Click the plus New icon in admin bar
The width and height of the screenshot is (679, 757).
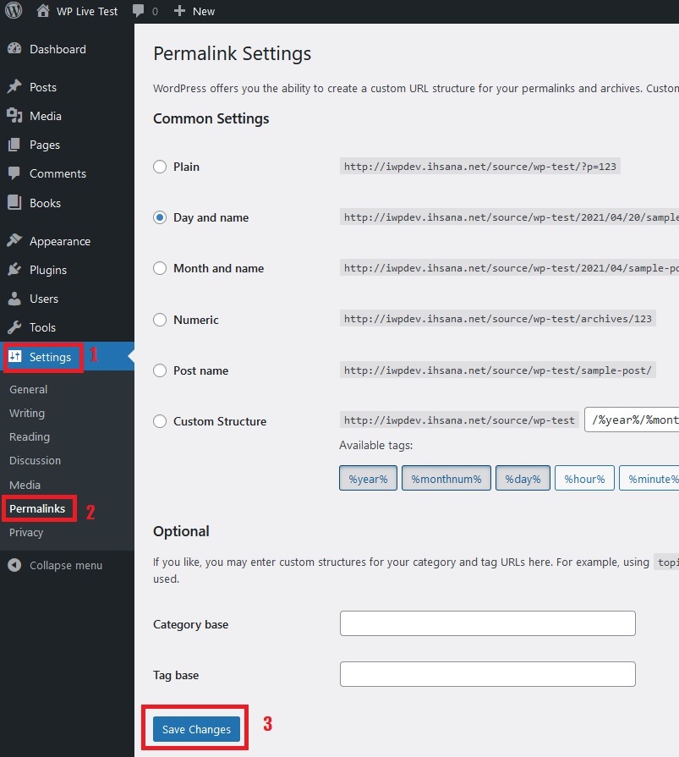[x=179, y=11]
